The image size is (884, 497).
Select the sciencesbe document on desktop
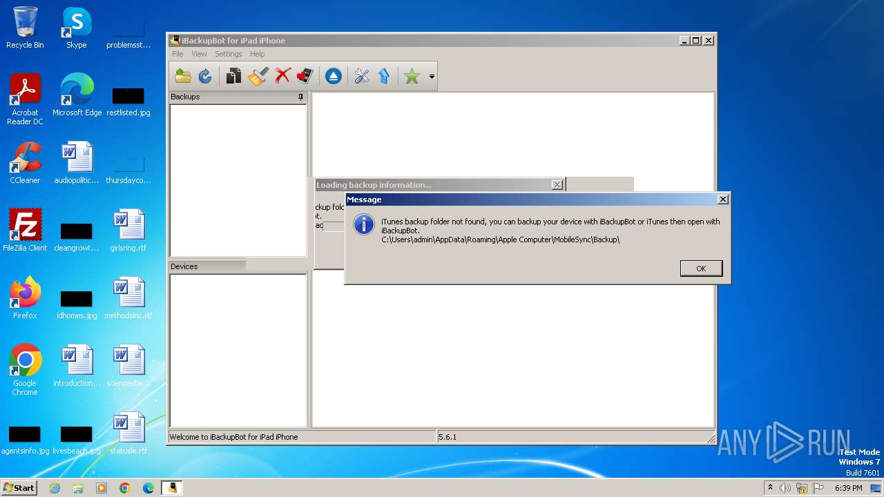coord(128,366)
